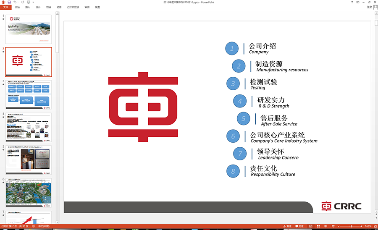The width and height of the screenshot is (378, 230).
Task: Switch to the 视图 (View) ribbon tab
Action: click(97, 7)
